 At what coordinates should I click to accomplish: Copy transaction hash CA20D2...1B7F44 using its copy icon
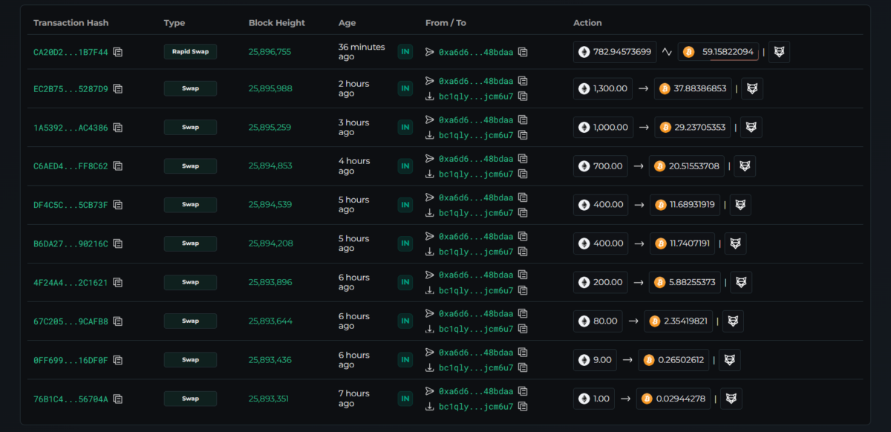click(118, 52)
